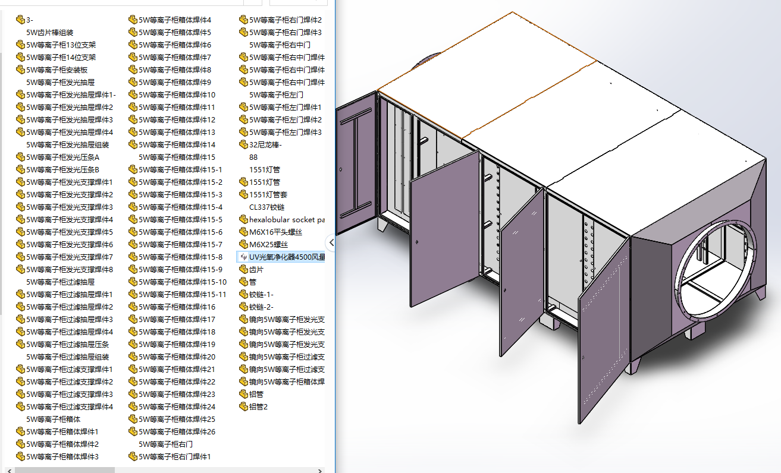The image size is (781, 473).
Task: Click the file name 5W等离子柜箱体焊件15-6
Action: point(180,232)
